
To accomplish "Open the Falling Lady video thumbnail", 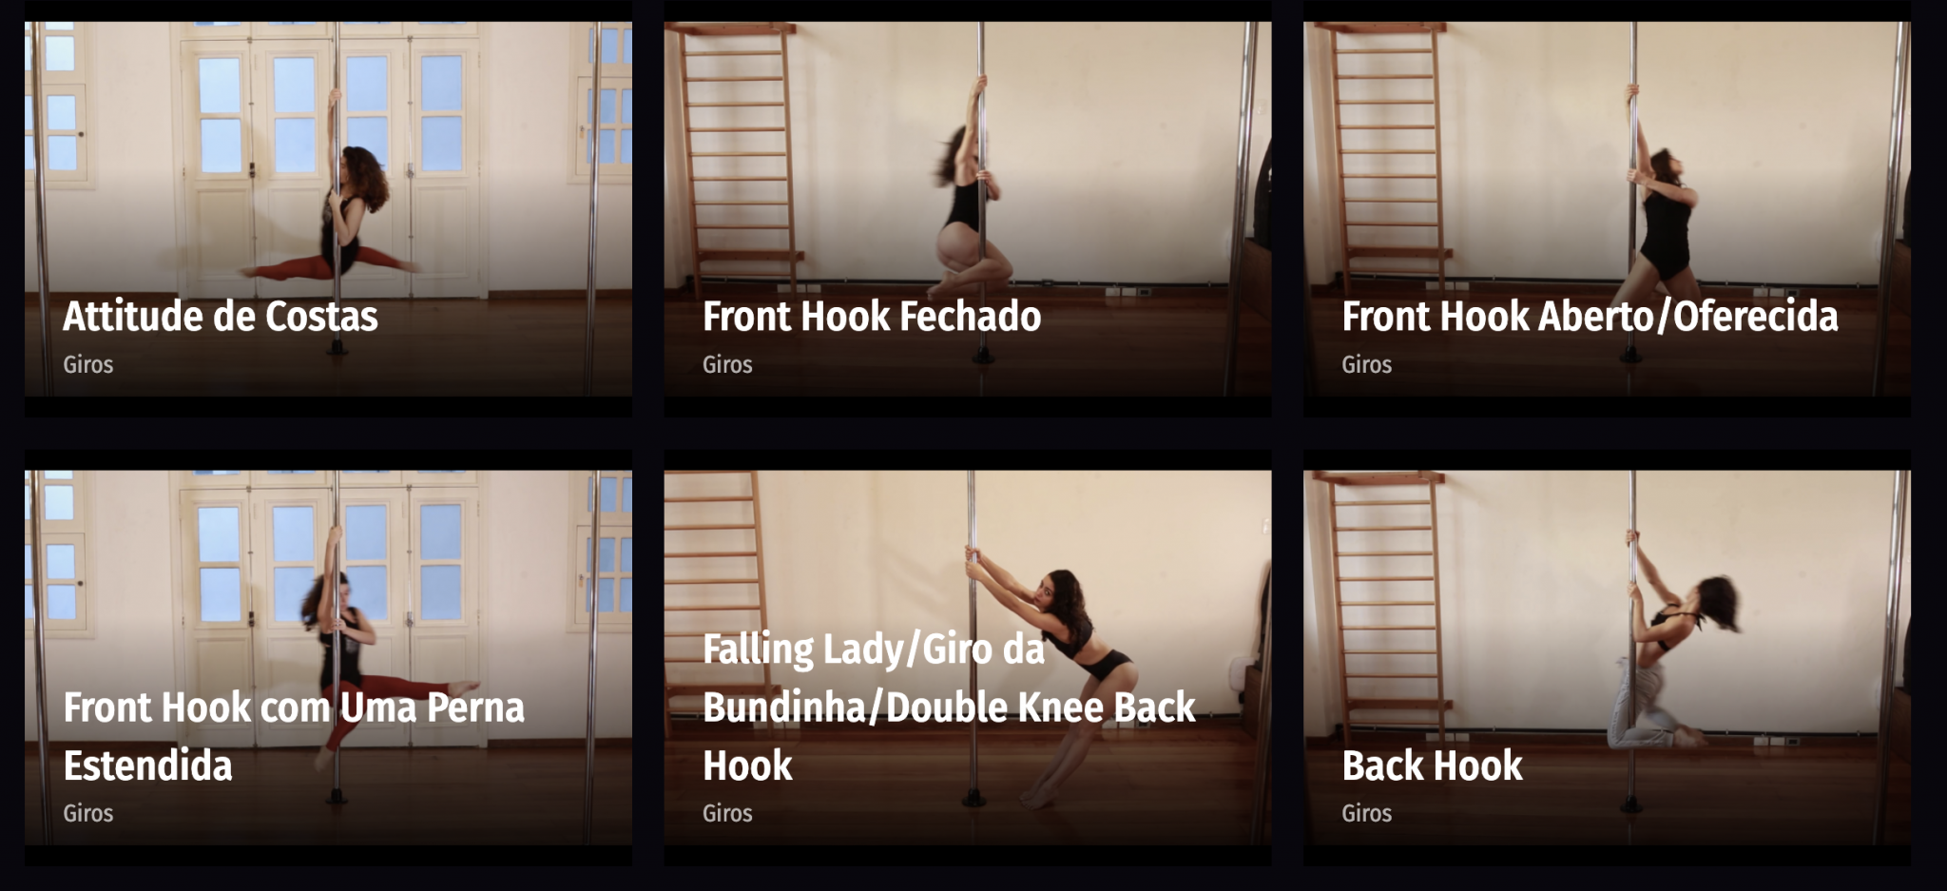I will pos(968,657).
